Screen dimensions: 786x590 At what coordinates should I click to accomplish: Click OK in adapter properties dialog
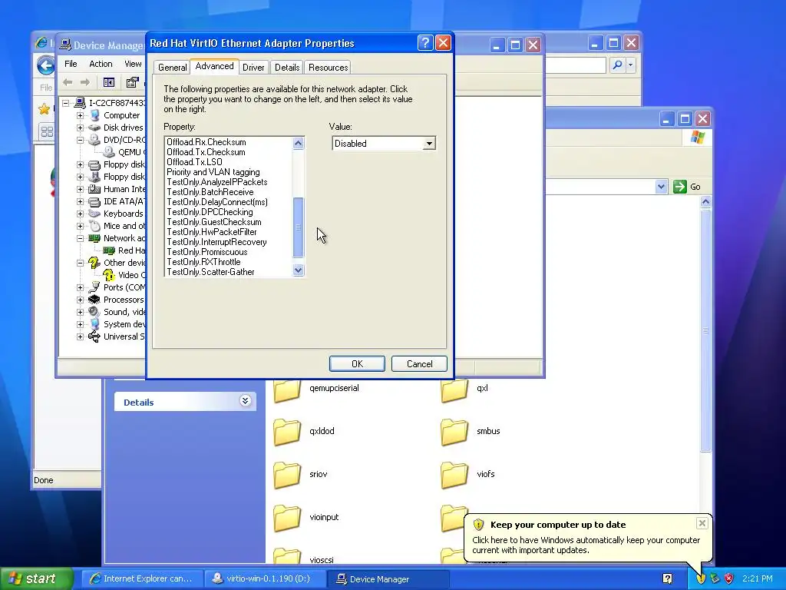click(357, 363)
